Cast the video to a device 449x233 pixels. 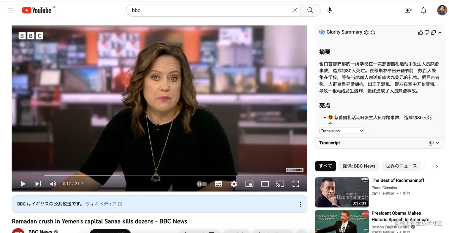(x=280, y=184)
